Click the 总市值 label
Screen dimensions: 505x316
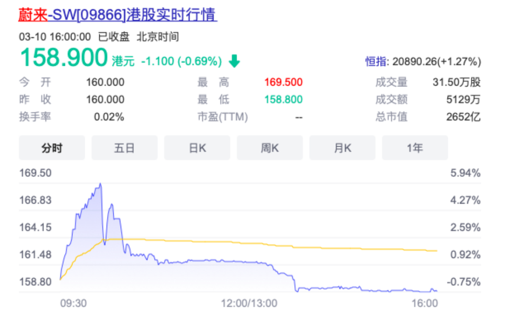392,117
